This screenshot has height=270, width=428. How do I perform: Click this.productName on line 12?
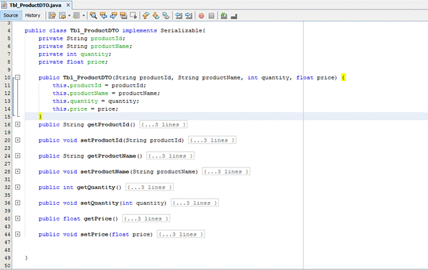pos(80,93)
